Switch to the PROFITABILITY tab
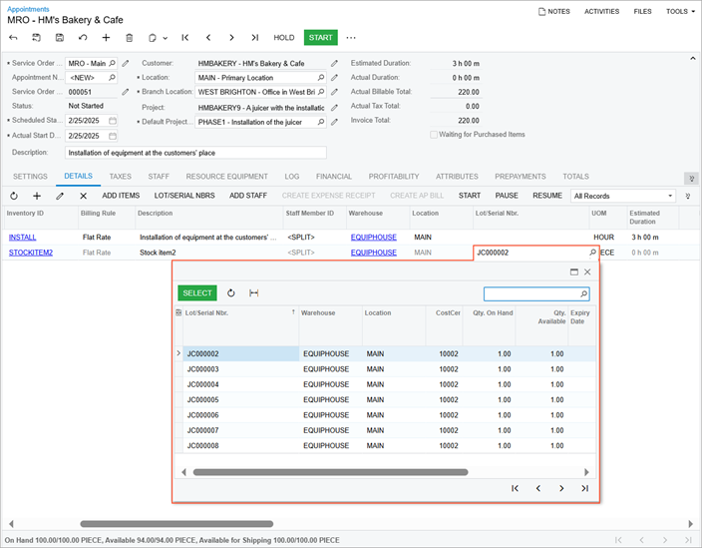This screenshot has height=548, width=702. [394, 177]
